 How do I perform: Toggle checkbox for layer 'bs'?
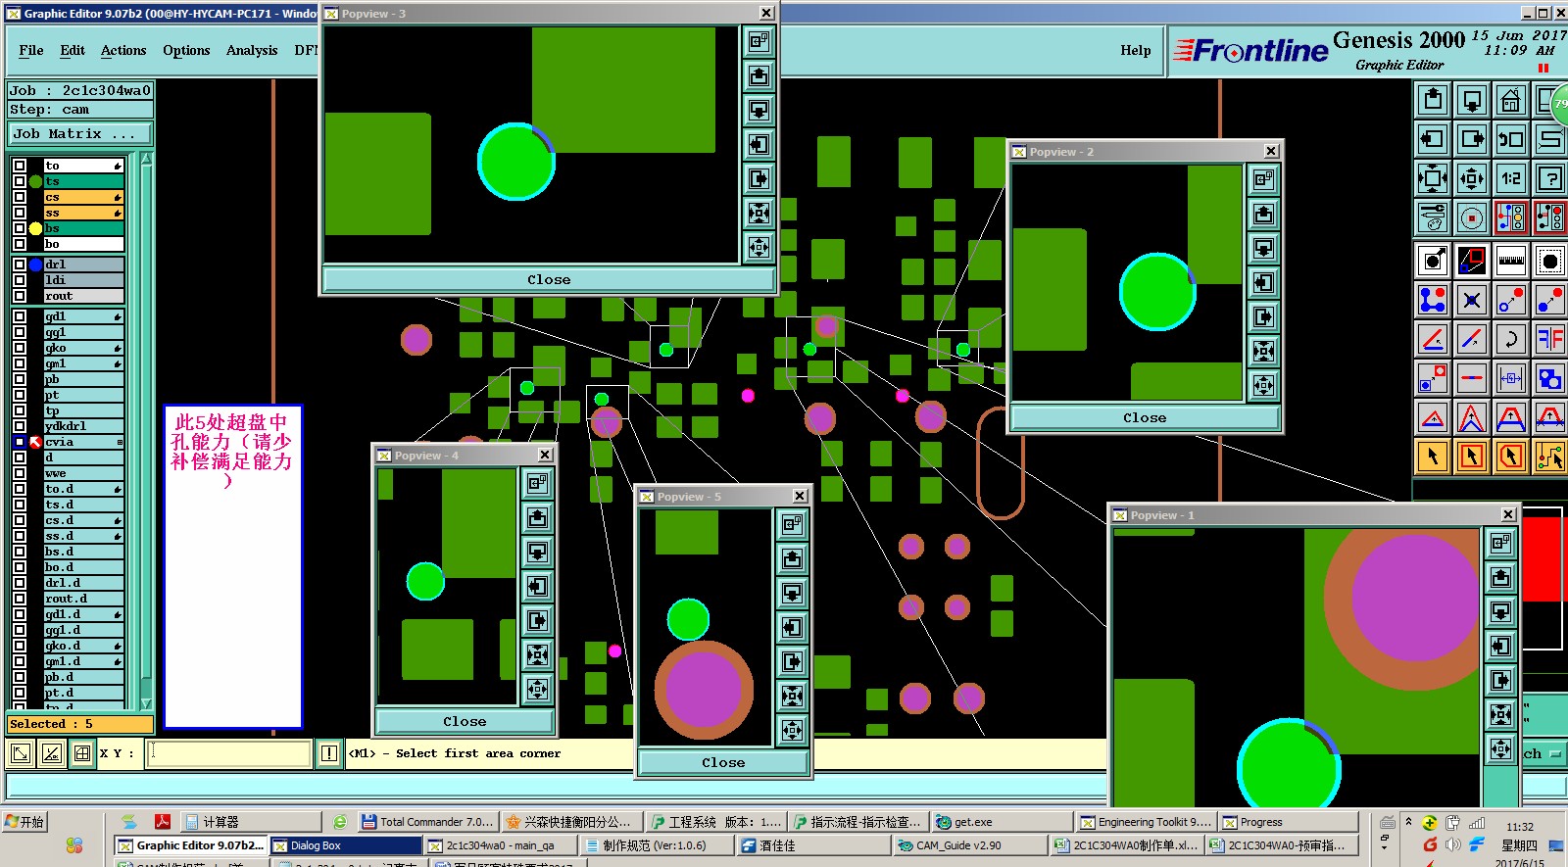tap(20, 228)
